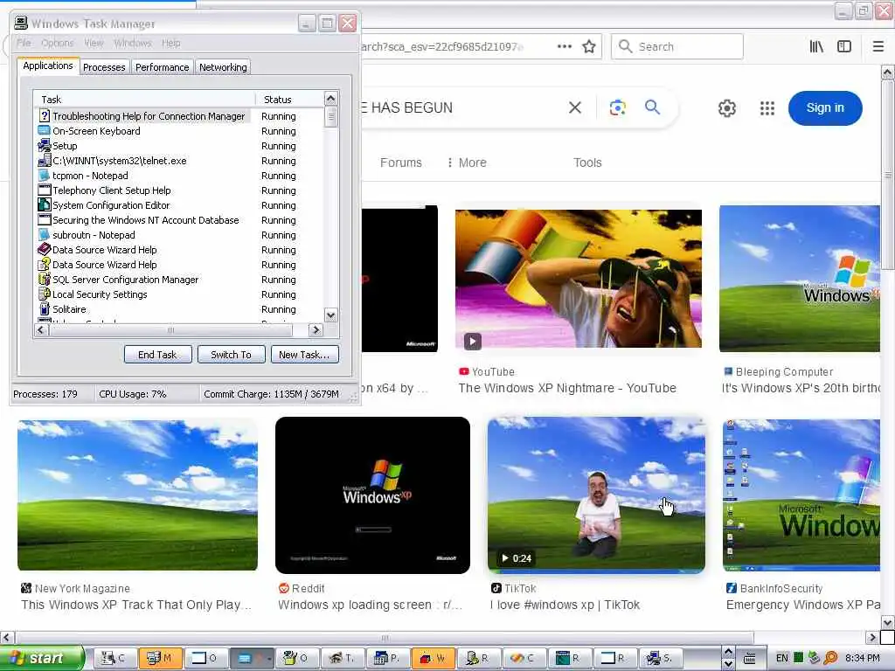Open Task Manager Windows menu

coord(133,43)
